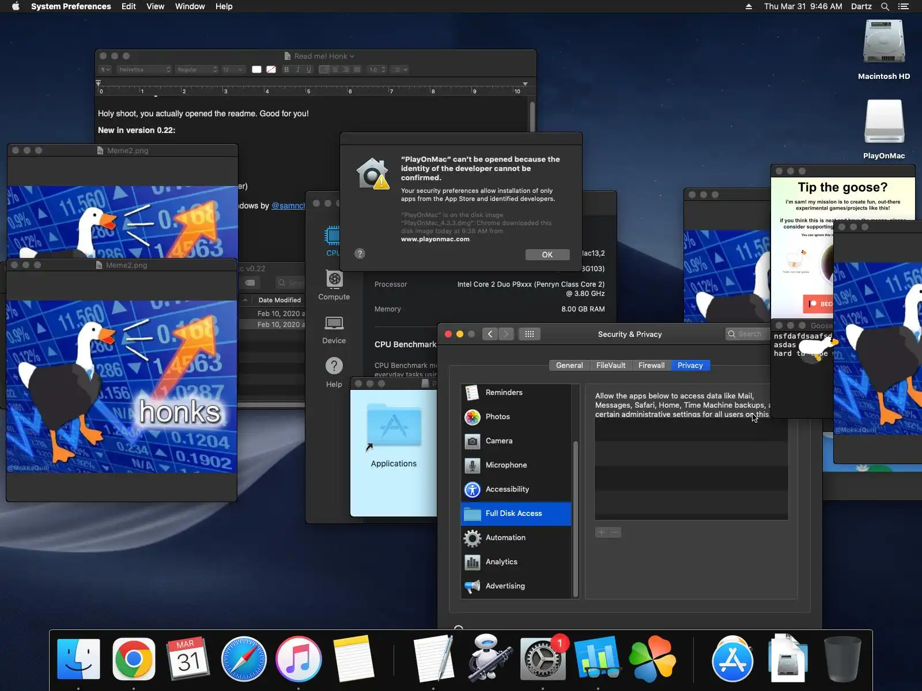Open TextEdit in the Dock
The width and height of the screenshot is (922, 691).
pyautogui.click(x=433, y=659)
